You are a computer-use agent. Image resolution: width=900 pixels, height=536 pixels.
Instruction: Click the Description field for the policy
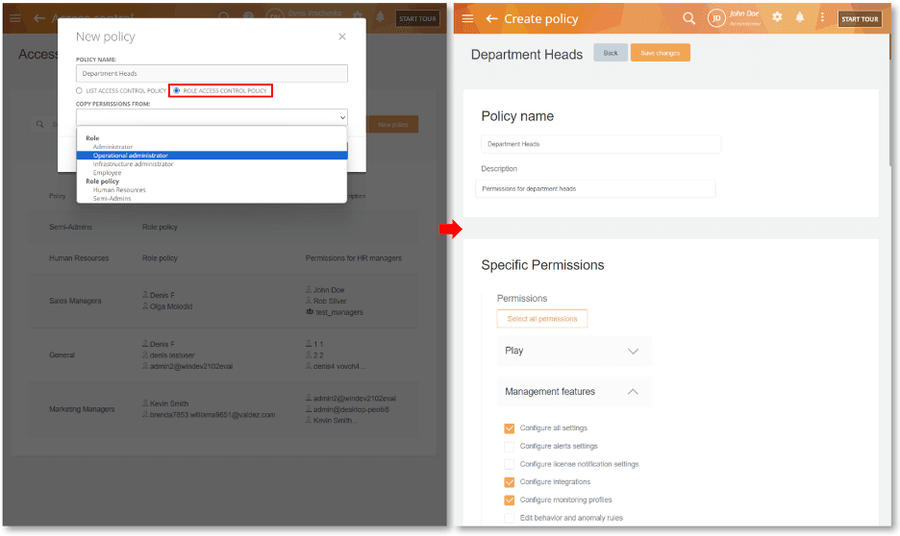(596, 189)
